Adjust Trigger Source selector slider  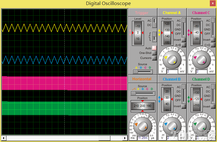(143, 71)
